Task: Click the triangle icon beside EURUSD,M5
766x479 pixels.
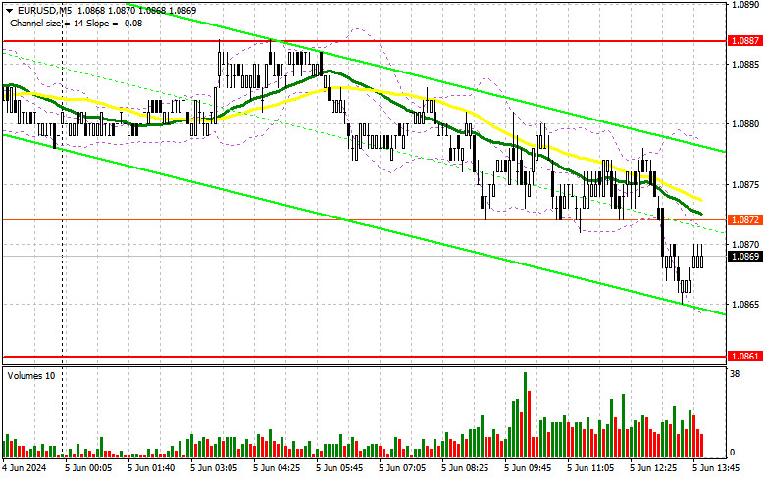Action: (x=9, y=10)
